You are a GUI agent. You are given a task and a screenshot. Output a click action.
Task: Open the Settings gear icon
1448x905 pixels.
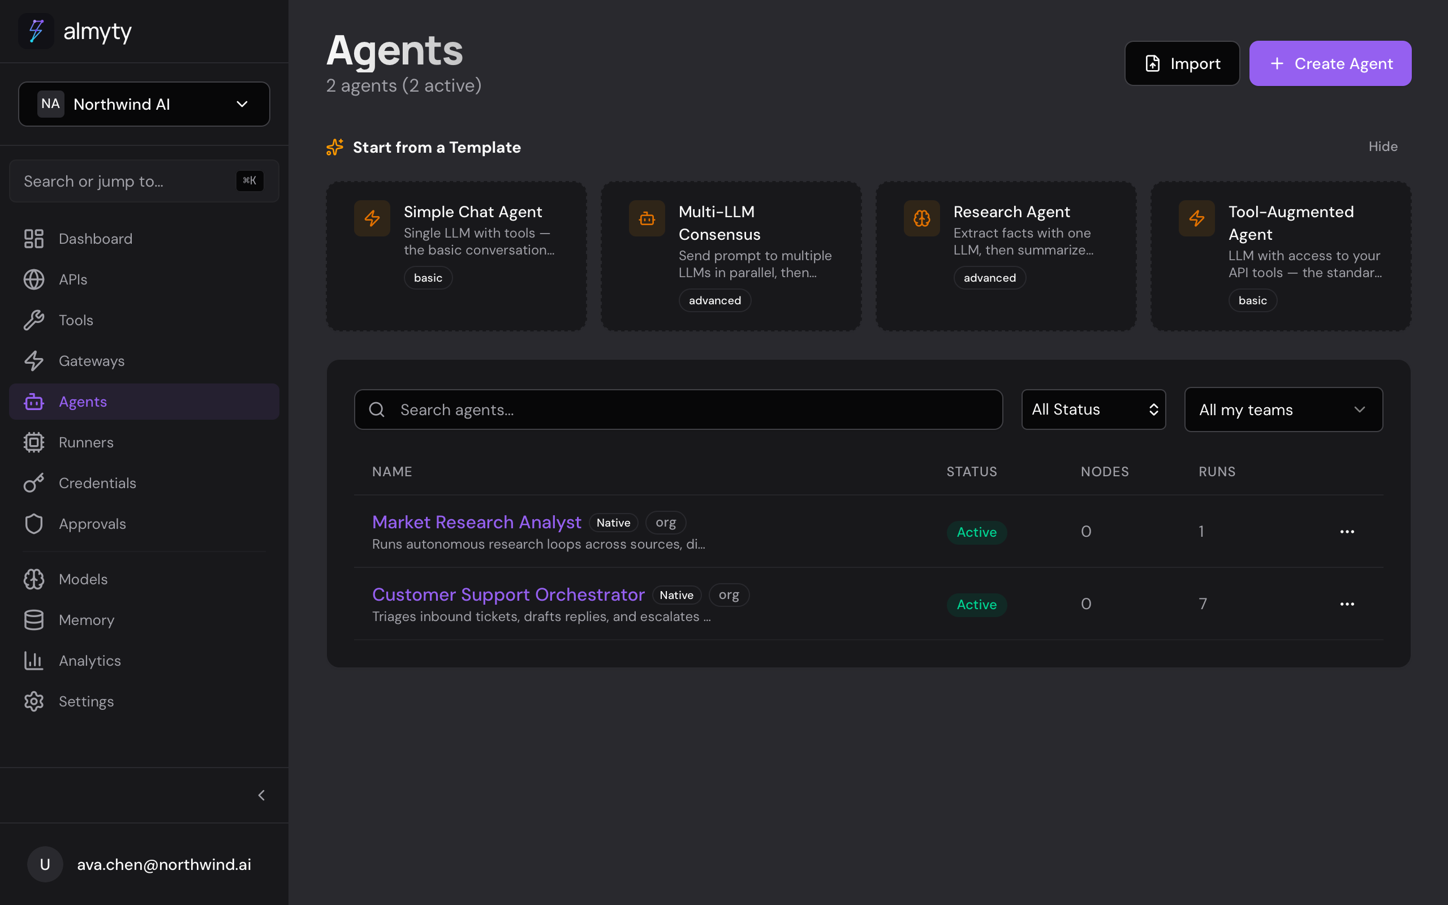coord(34,701)
